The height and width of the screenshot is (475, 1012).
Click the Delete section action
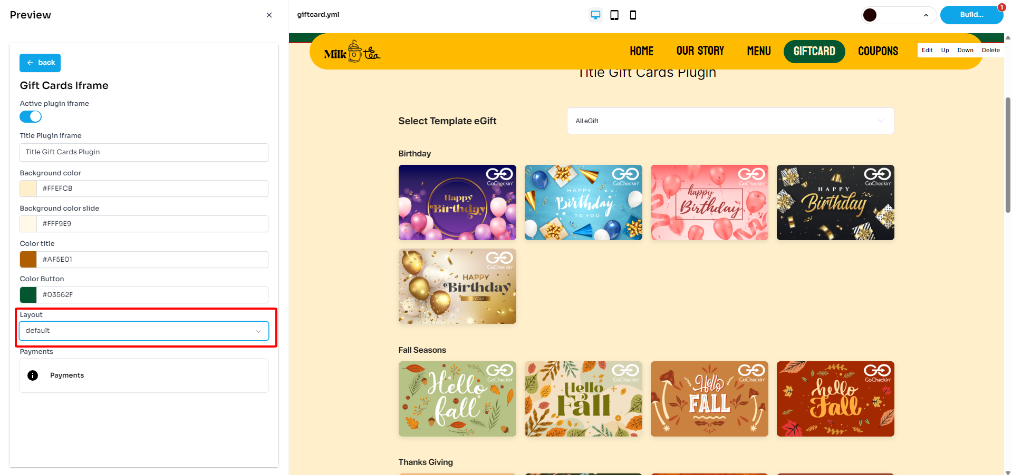[x=990, y=51]
